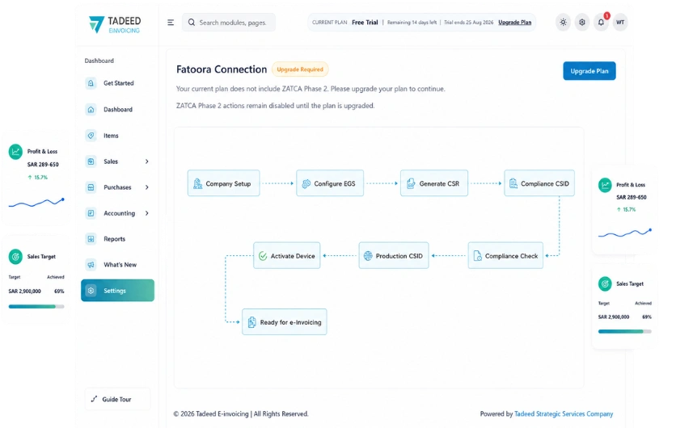Click the Generate CSR step
The image size is (676, 428).
tap(434, 183)
